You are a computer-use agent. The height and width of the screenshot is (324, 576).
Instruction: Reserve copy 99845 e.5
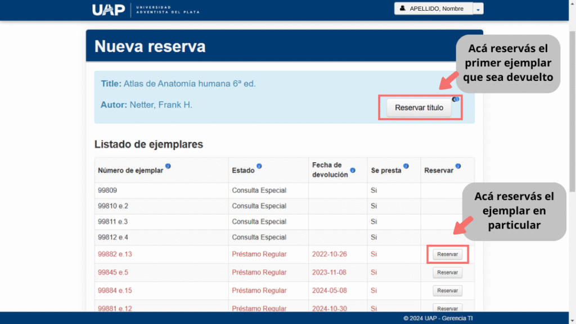[447, 273]
